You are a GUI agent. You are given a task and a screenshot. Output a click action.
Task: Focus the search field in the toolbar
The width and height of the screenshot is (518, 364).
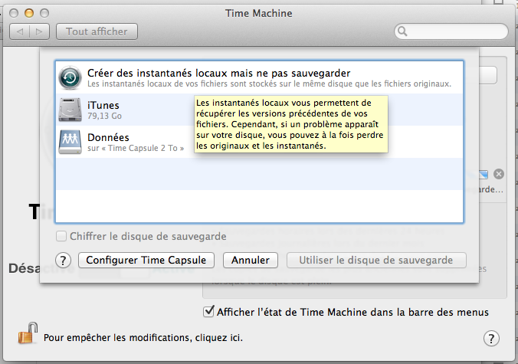pyautogui.click(x=451, y=31)
